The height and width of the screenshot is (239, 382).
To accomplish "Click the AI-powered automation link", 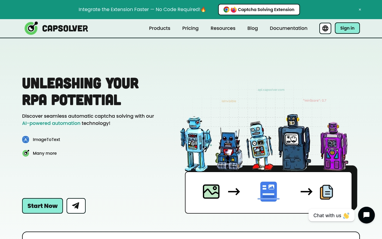I will 51,123.
